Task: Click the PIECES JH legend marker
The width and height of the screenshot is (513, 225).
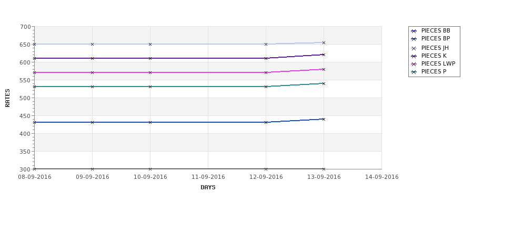Action: point(414,48)
